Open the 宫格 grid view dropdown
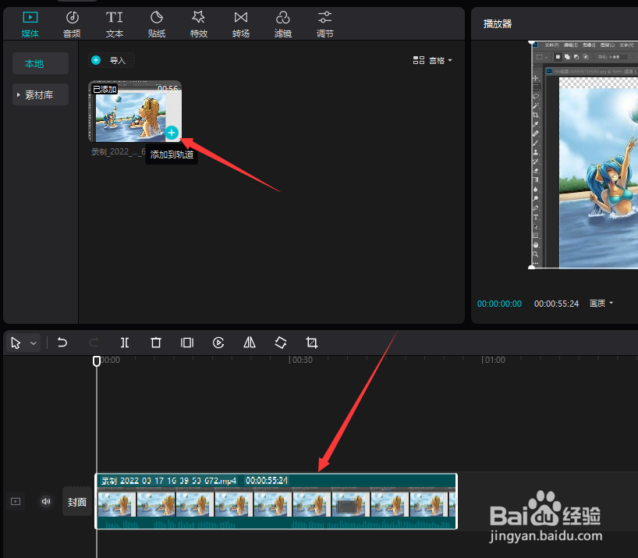Image resolution: width=638 pixels, height=558 pixels. pyautogui.click(x=433, y=61)
